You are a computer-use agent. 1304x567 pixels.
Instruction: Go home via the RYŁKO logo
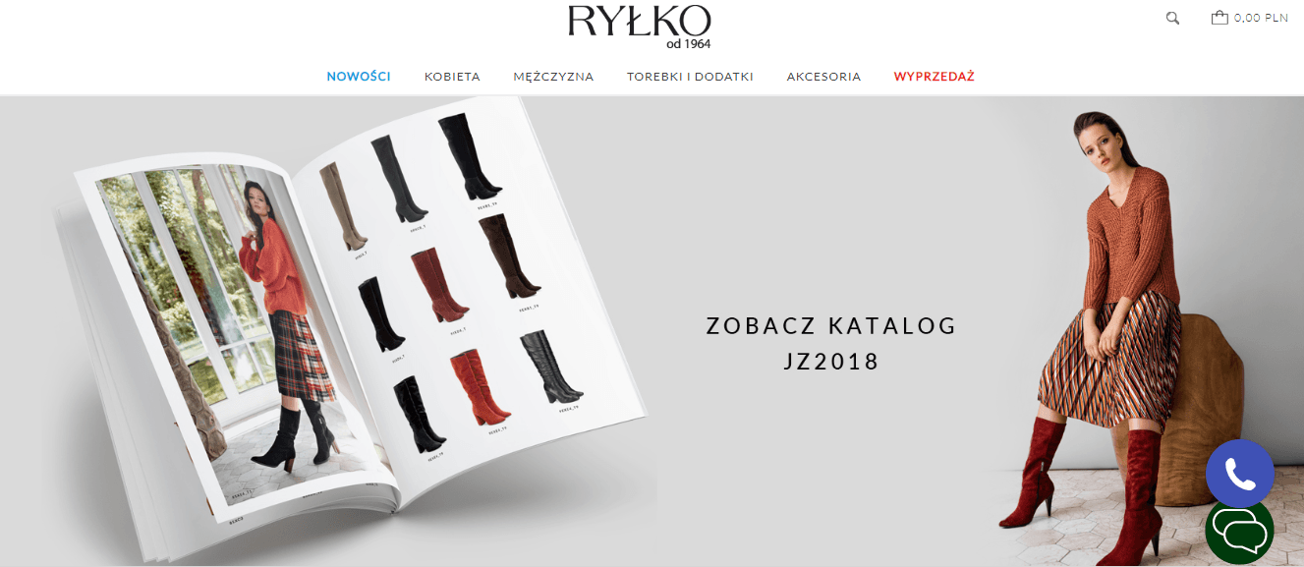(x=639, y=27)
